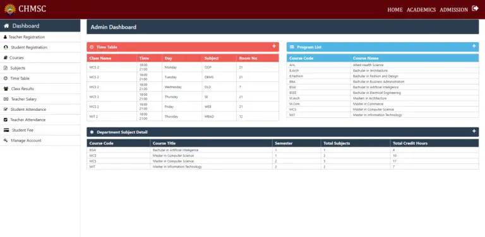
Task: Click the Courses book icon
Action: point(6,58)
